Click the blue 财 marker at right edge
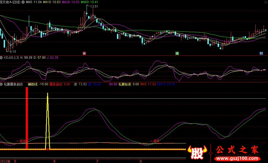Screen dimensions: 268x163 [x=261, y=53]
